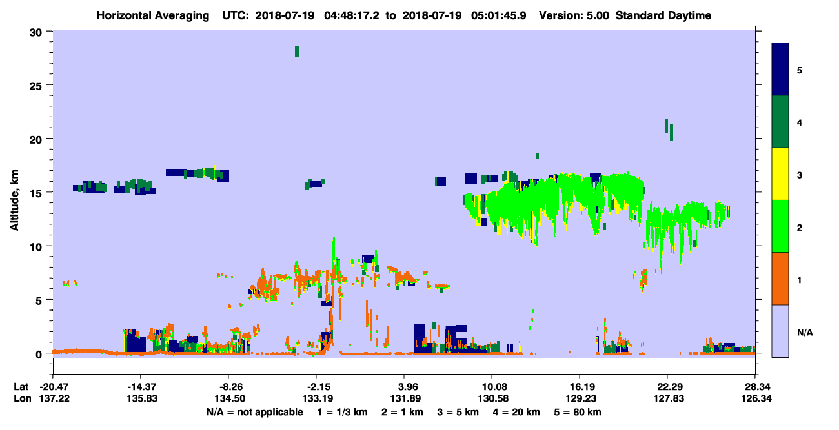The width and height of the screenshot is (839, 430).
Task: Click the longitude value 129.23
Action: pos(580,398)
